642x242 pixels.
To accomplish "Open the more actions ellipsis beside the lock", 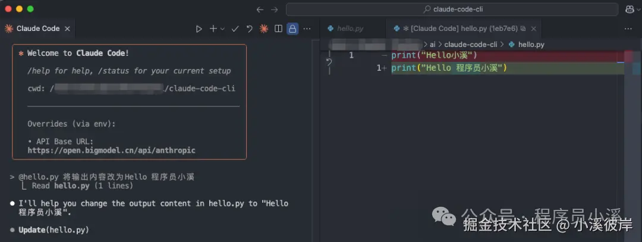I will (307, 29).
